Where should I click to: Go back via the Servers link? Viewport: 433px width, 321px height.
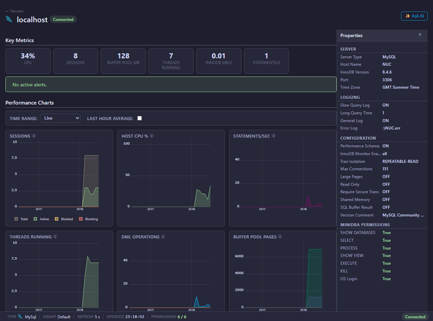(14, 11)
